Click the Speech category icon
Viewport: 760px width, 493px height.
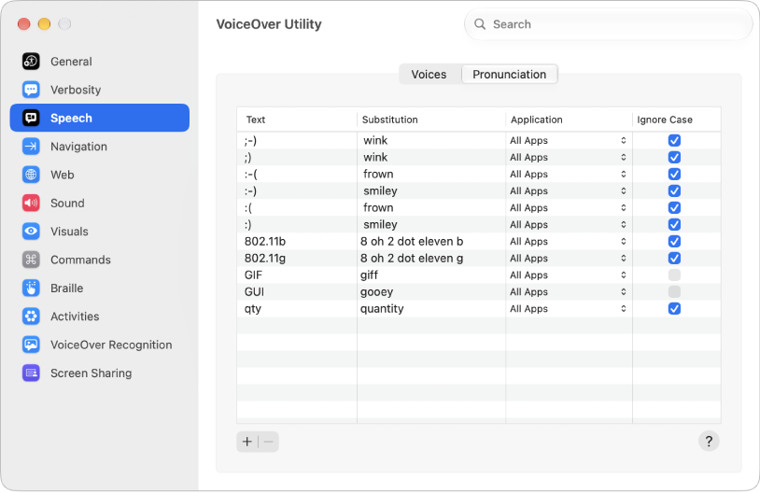(x=31, y=118)
